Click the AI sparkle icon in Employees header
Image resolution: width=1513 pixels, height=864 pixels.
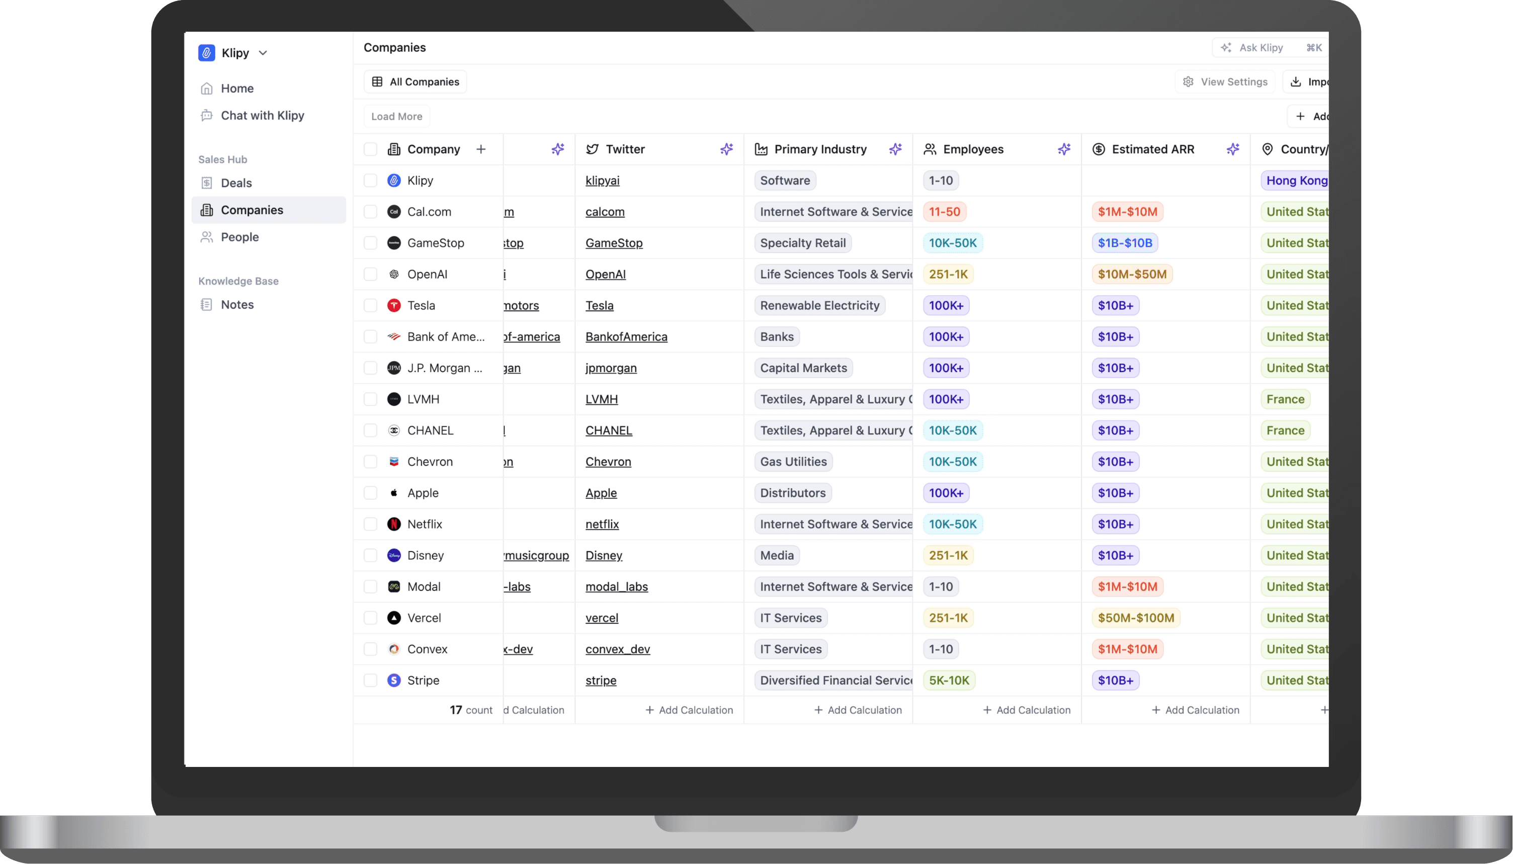coord(1064,149)
